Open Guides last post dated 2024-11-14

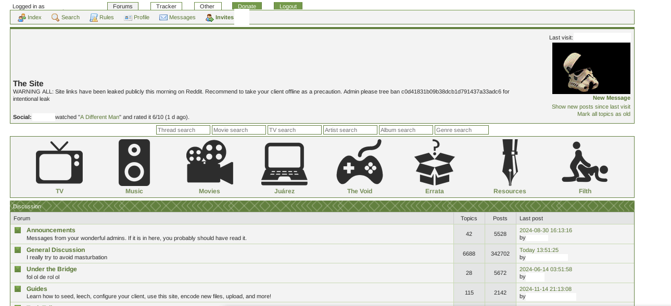(546, 289)
